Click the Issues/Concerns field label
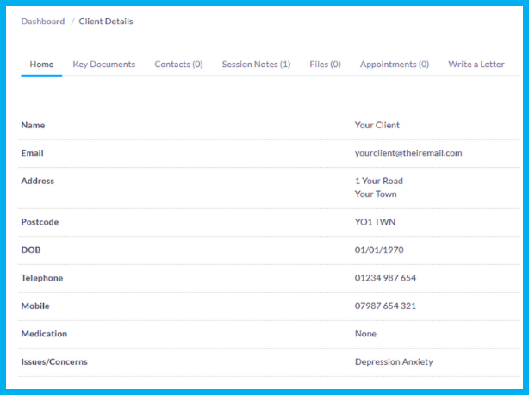Image resolution: width=529 pixels, height=395 pixels. coord(54,362)
